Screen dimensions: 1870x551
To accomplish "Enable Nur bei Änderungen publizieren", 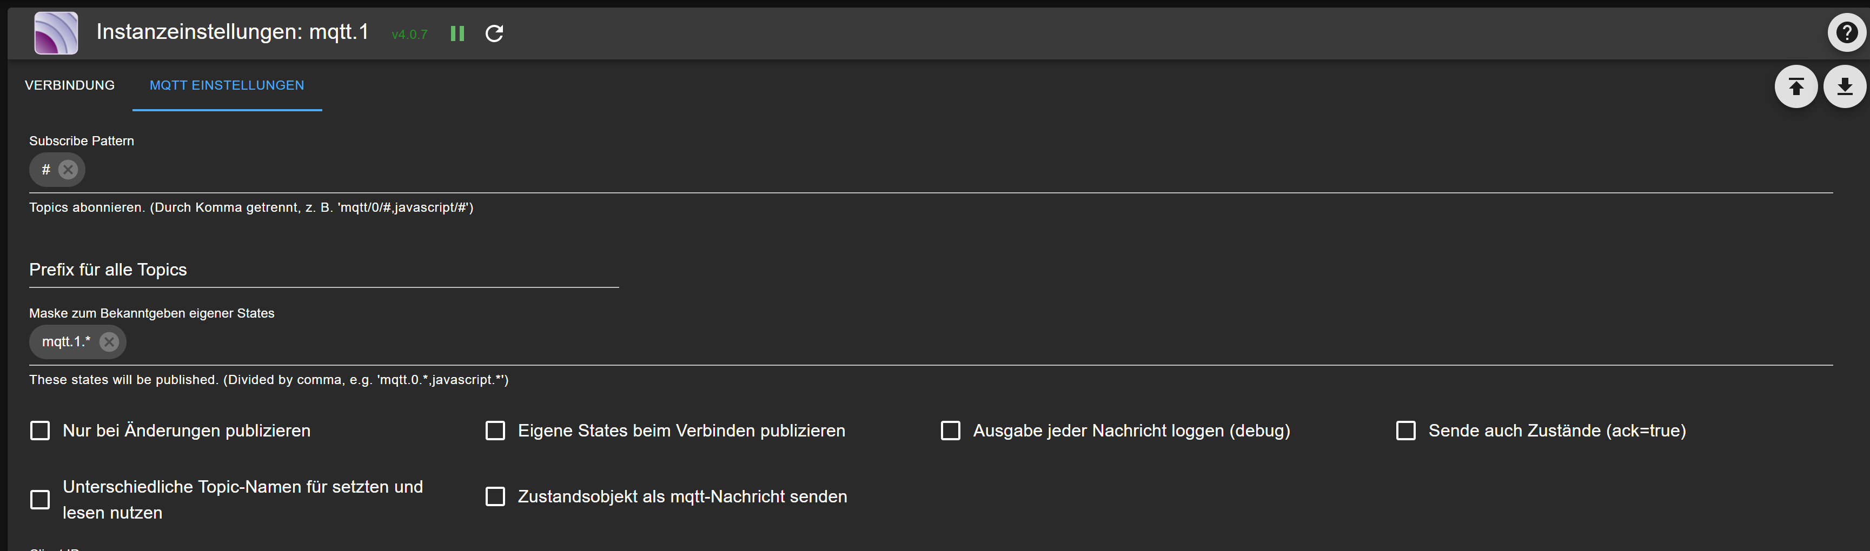I will (x=40, y=431).
